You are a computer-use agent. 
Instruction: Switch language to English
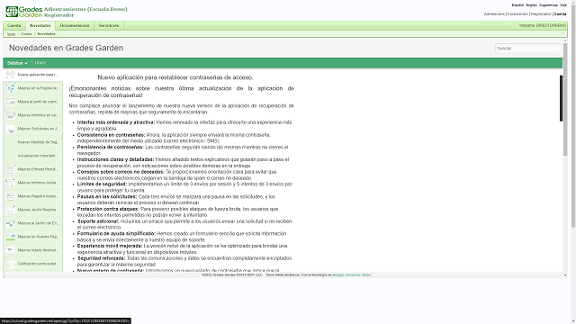[x=532, y=5]
